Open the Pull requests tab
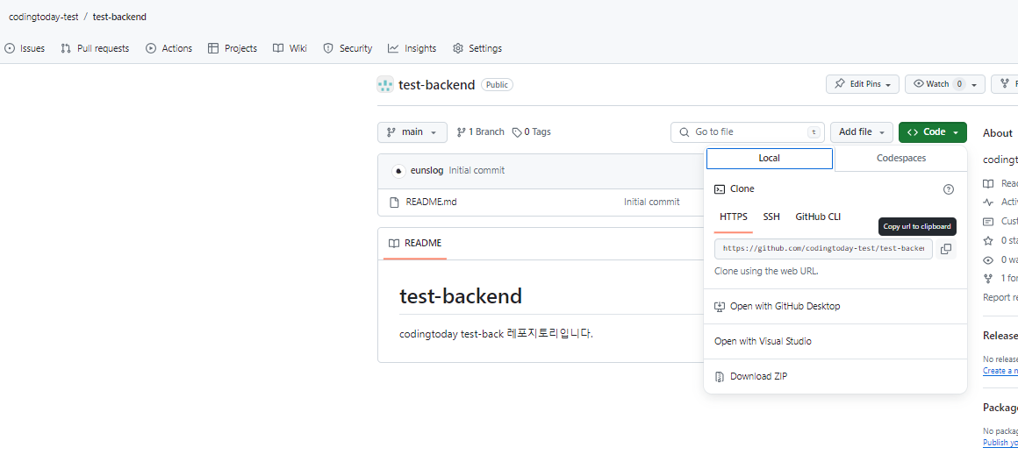1018x469 pixels. [95, 48]
